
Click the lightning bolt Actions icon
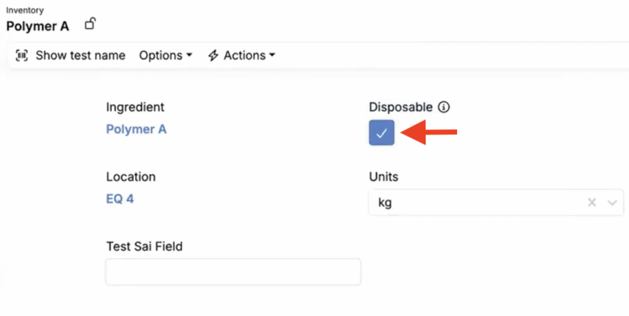click(x=213, y=55)
